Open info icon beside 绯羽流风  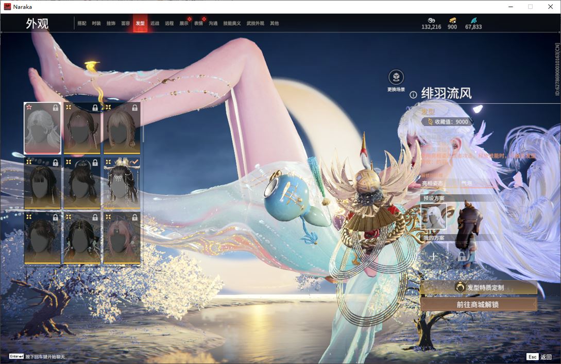click(x=413, y=95)
